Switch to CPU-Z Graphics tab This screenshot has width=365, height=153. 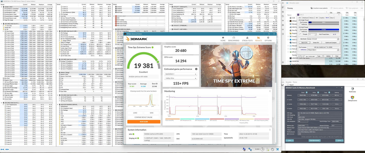[322, 18]
